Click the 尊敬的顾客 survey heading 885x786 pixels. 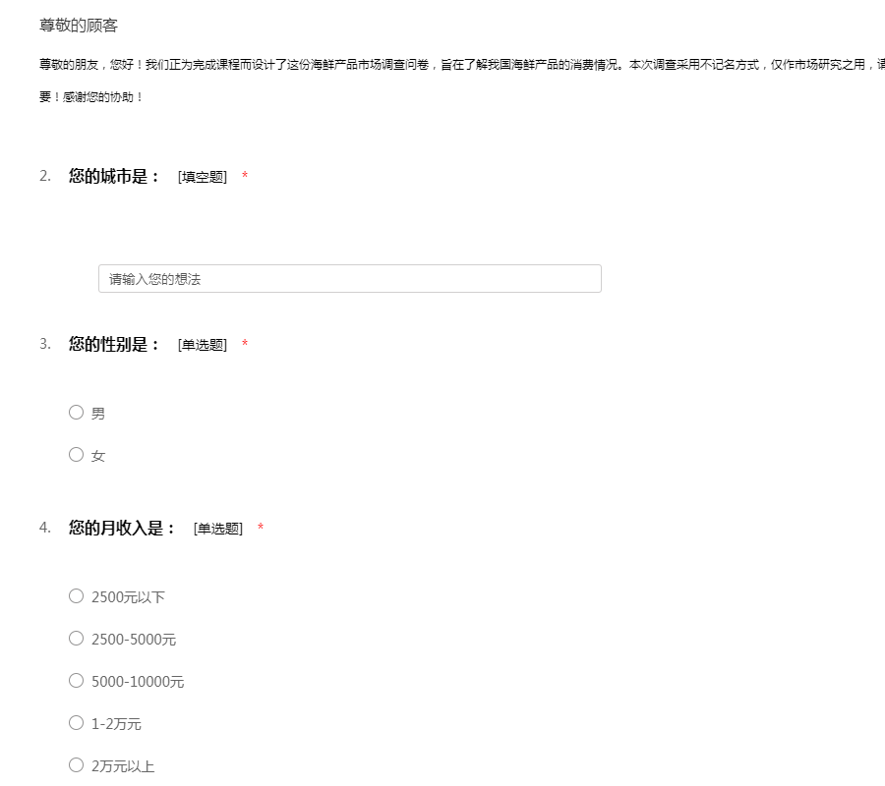coord(79,26)
